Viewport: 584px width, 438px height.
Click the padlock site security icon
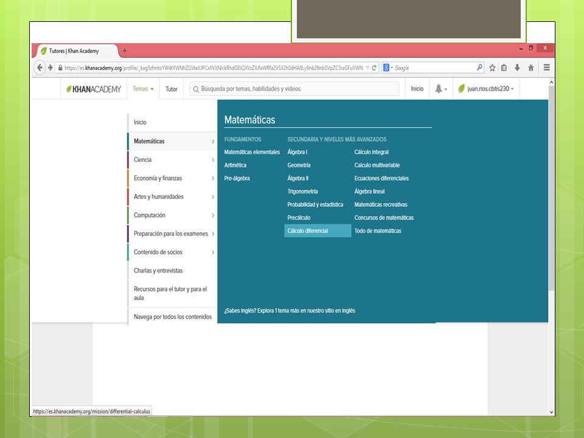[60, 68]
